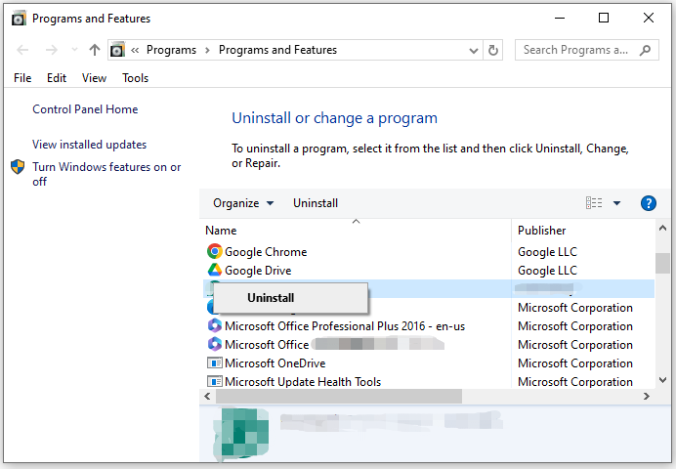Image resolution: width=676 pixels, height=469 pixels.
Task: Click the vertical scrollbar up arrow
Action: point(662,228)
